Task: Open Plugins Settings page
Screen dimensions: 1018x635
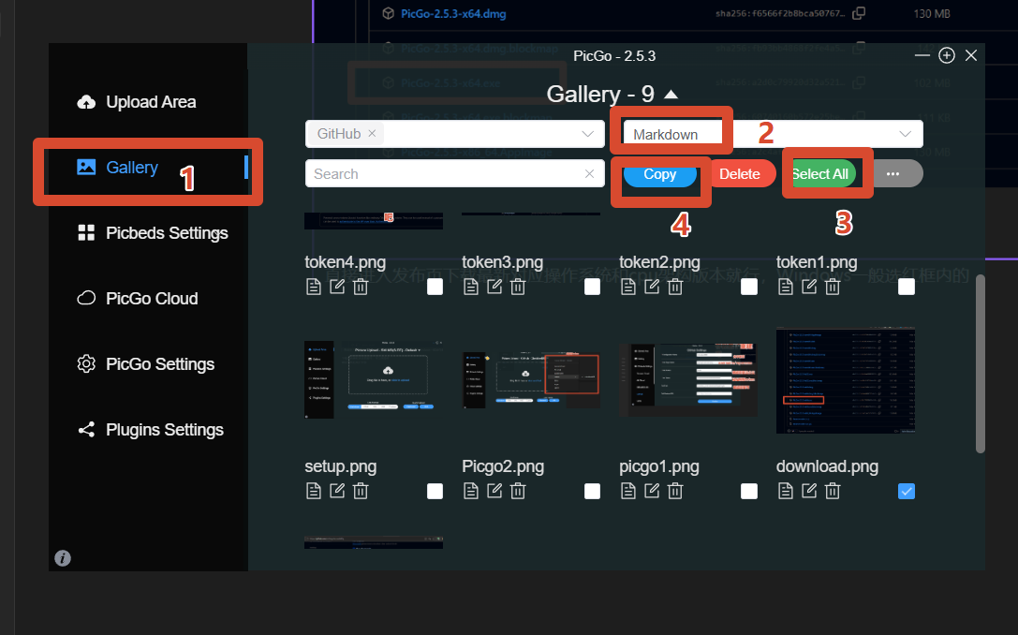Action: tap(151, 430)
